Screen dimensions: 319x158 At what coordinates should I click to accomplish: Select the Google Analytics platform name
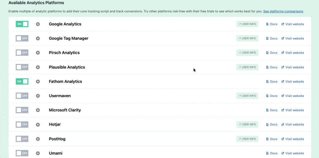click(x=65, y=24)
